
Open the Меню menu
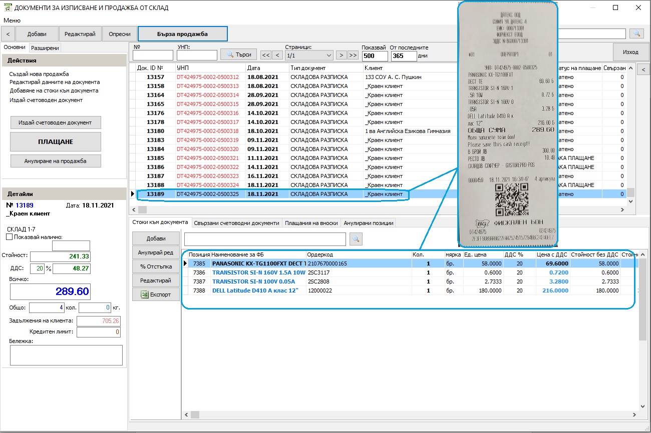coord(12,20)
